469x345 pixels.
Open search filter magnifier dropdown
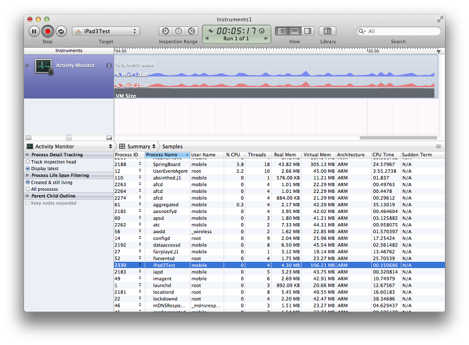click(362, 31)
